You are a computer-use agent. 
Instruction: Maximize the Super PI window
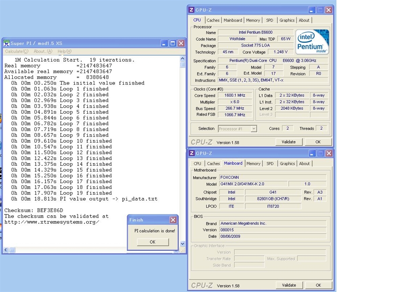click(x=172, y=43)
